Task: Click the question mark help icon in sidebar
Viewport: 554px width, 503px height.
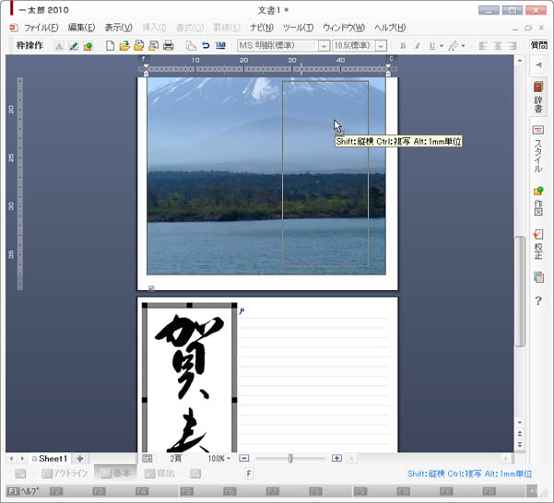Action: tap(538, 301)
